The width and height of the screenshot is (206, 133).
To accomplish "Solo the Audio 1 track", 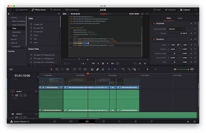I will pos(21,95).
